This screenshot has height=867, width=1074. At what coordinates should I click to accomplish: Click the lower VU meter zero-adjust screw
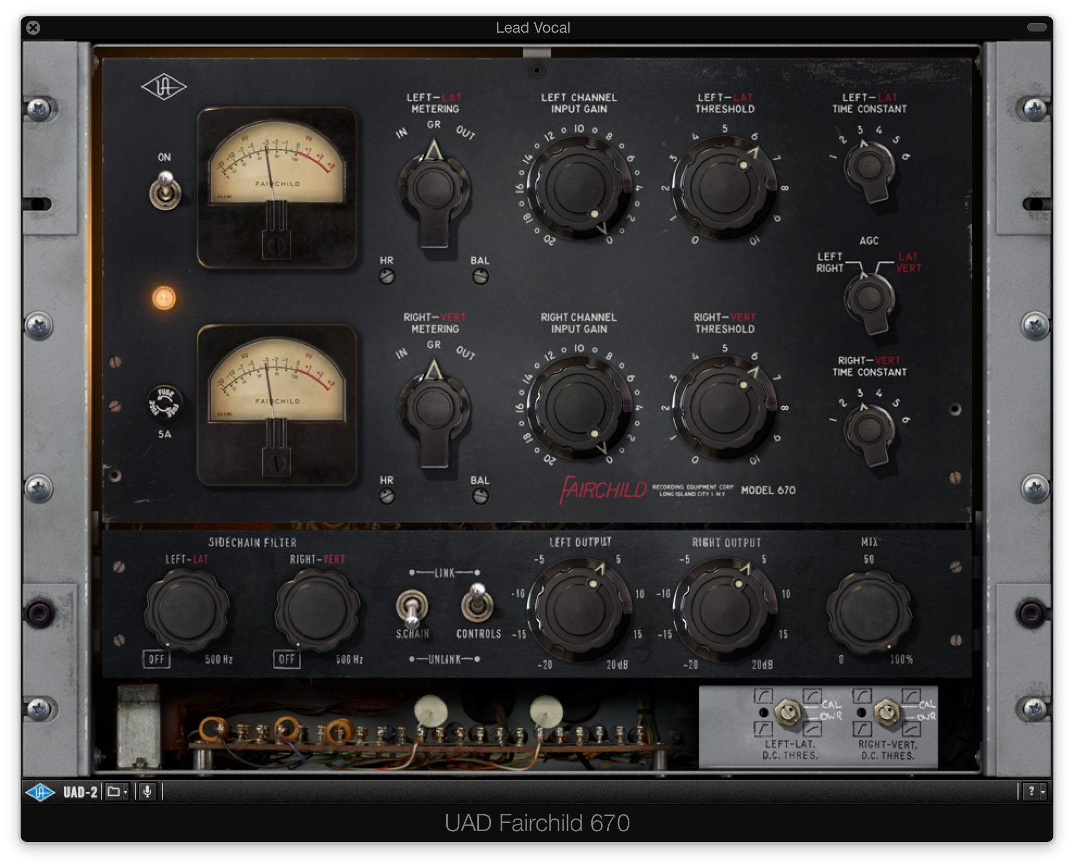[277, 463]
